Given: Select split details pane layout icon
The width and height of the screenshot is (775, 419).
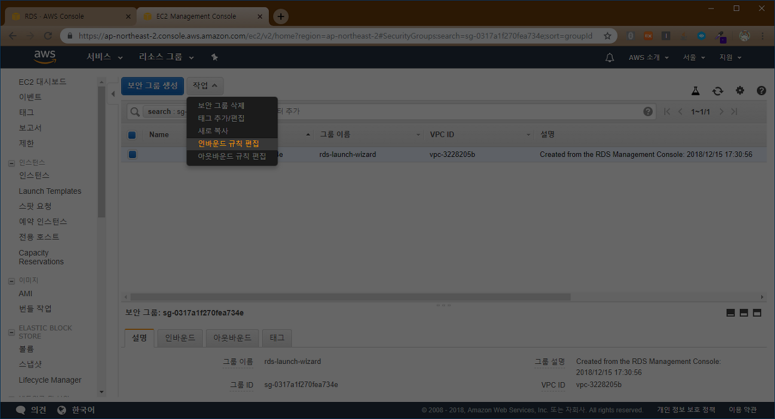Looking at the screenshot, I should click(x=744, y=313).
